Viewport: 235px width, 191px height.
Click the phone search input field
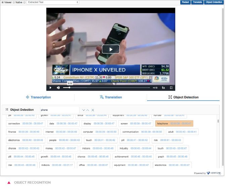[x=59, y=110]
